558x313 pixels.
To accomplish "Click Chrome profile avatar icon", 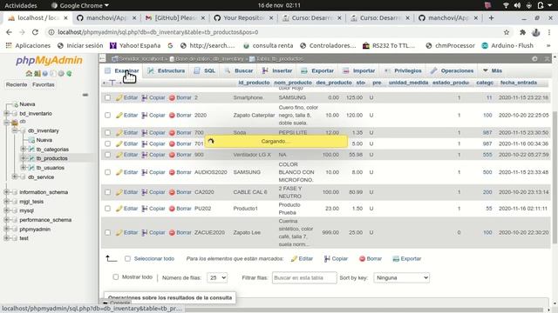I will point(535,32).
